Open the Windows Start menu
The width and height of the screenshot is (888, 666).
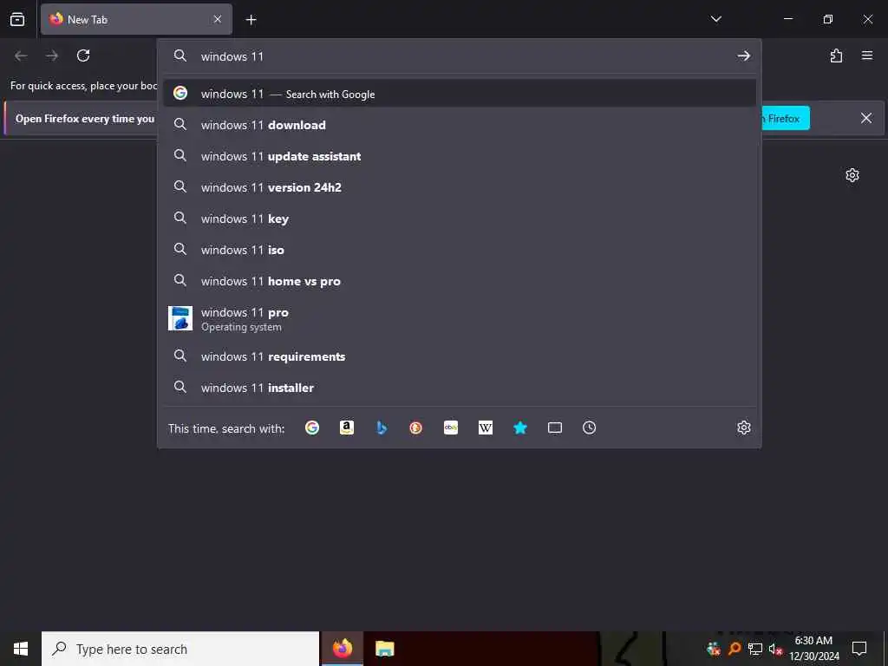[21, 649]
